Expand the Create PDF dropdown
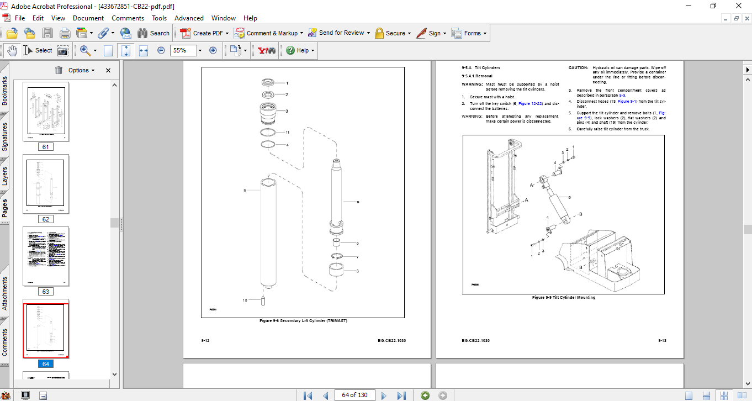 [x=227, y=33]
